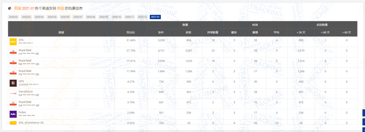Click the DHL eCommerce US channel name
The image size is (365, 132).
(x=31, y=123)
